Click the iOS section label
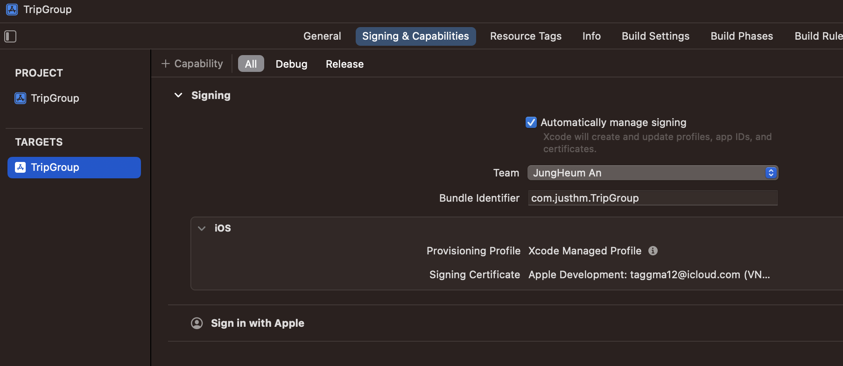 (223, 228)
